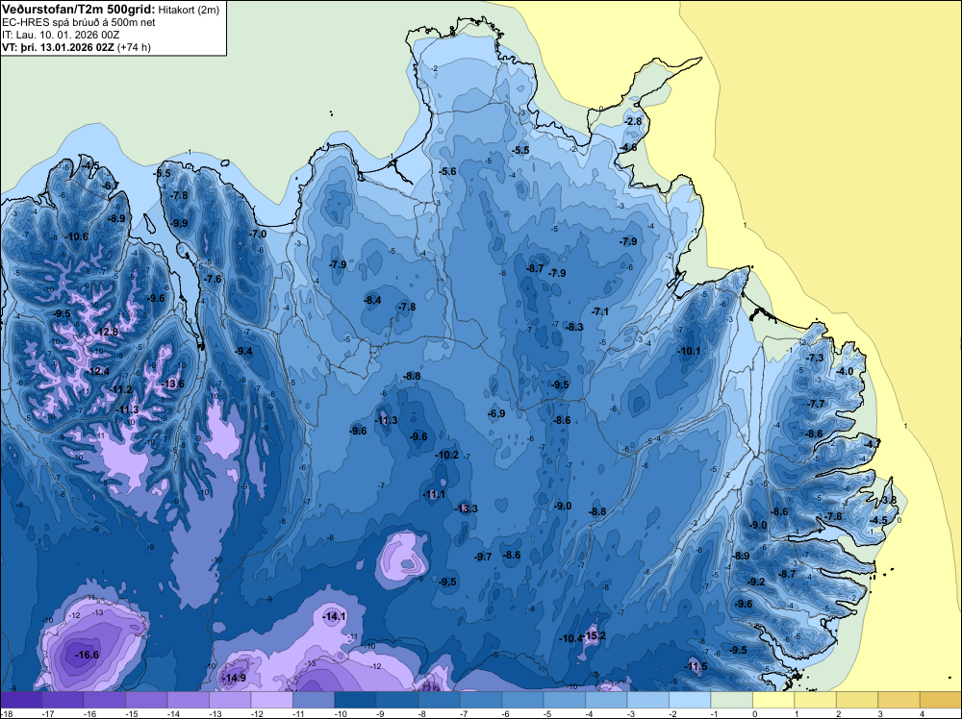Click the -7.6 temperature value
The image size is (962, 719).
[213, 279]
